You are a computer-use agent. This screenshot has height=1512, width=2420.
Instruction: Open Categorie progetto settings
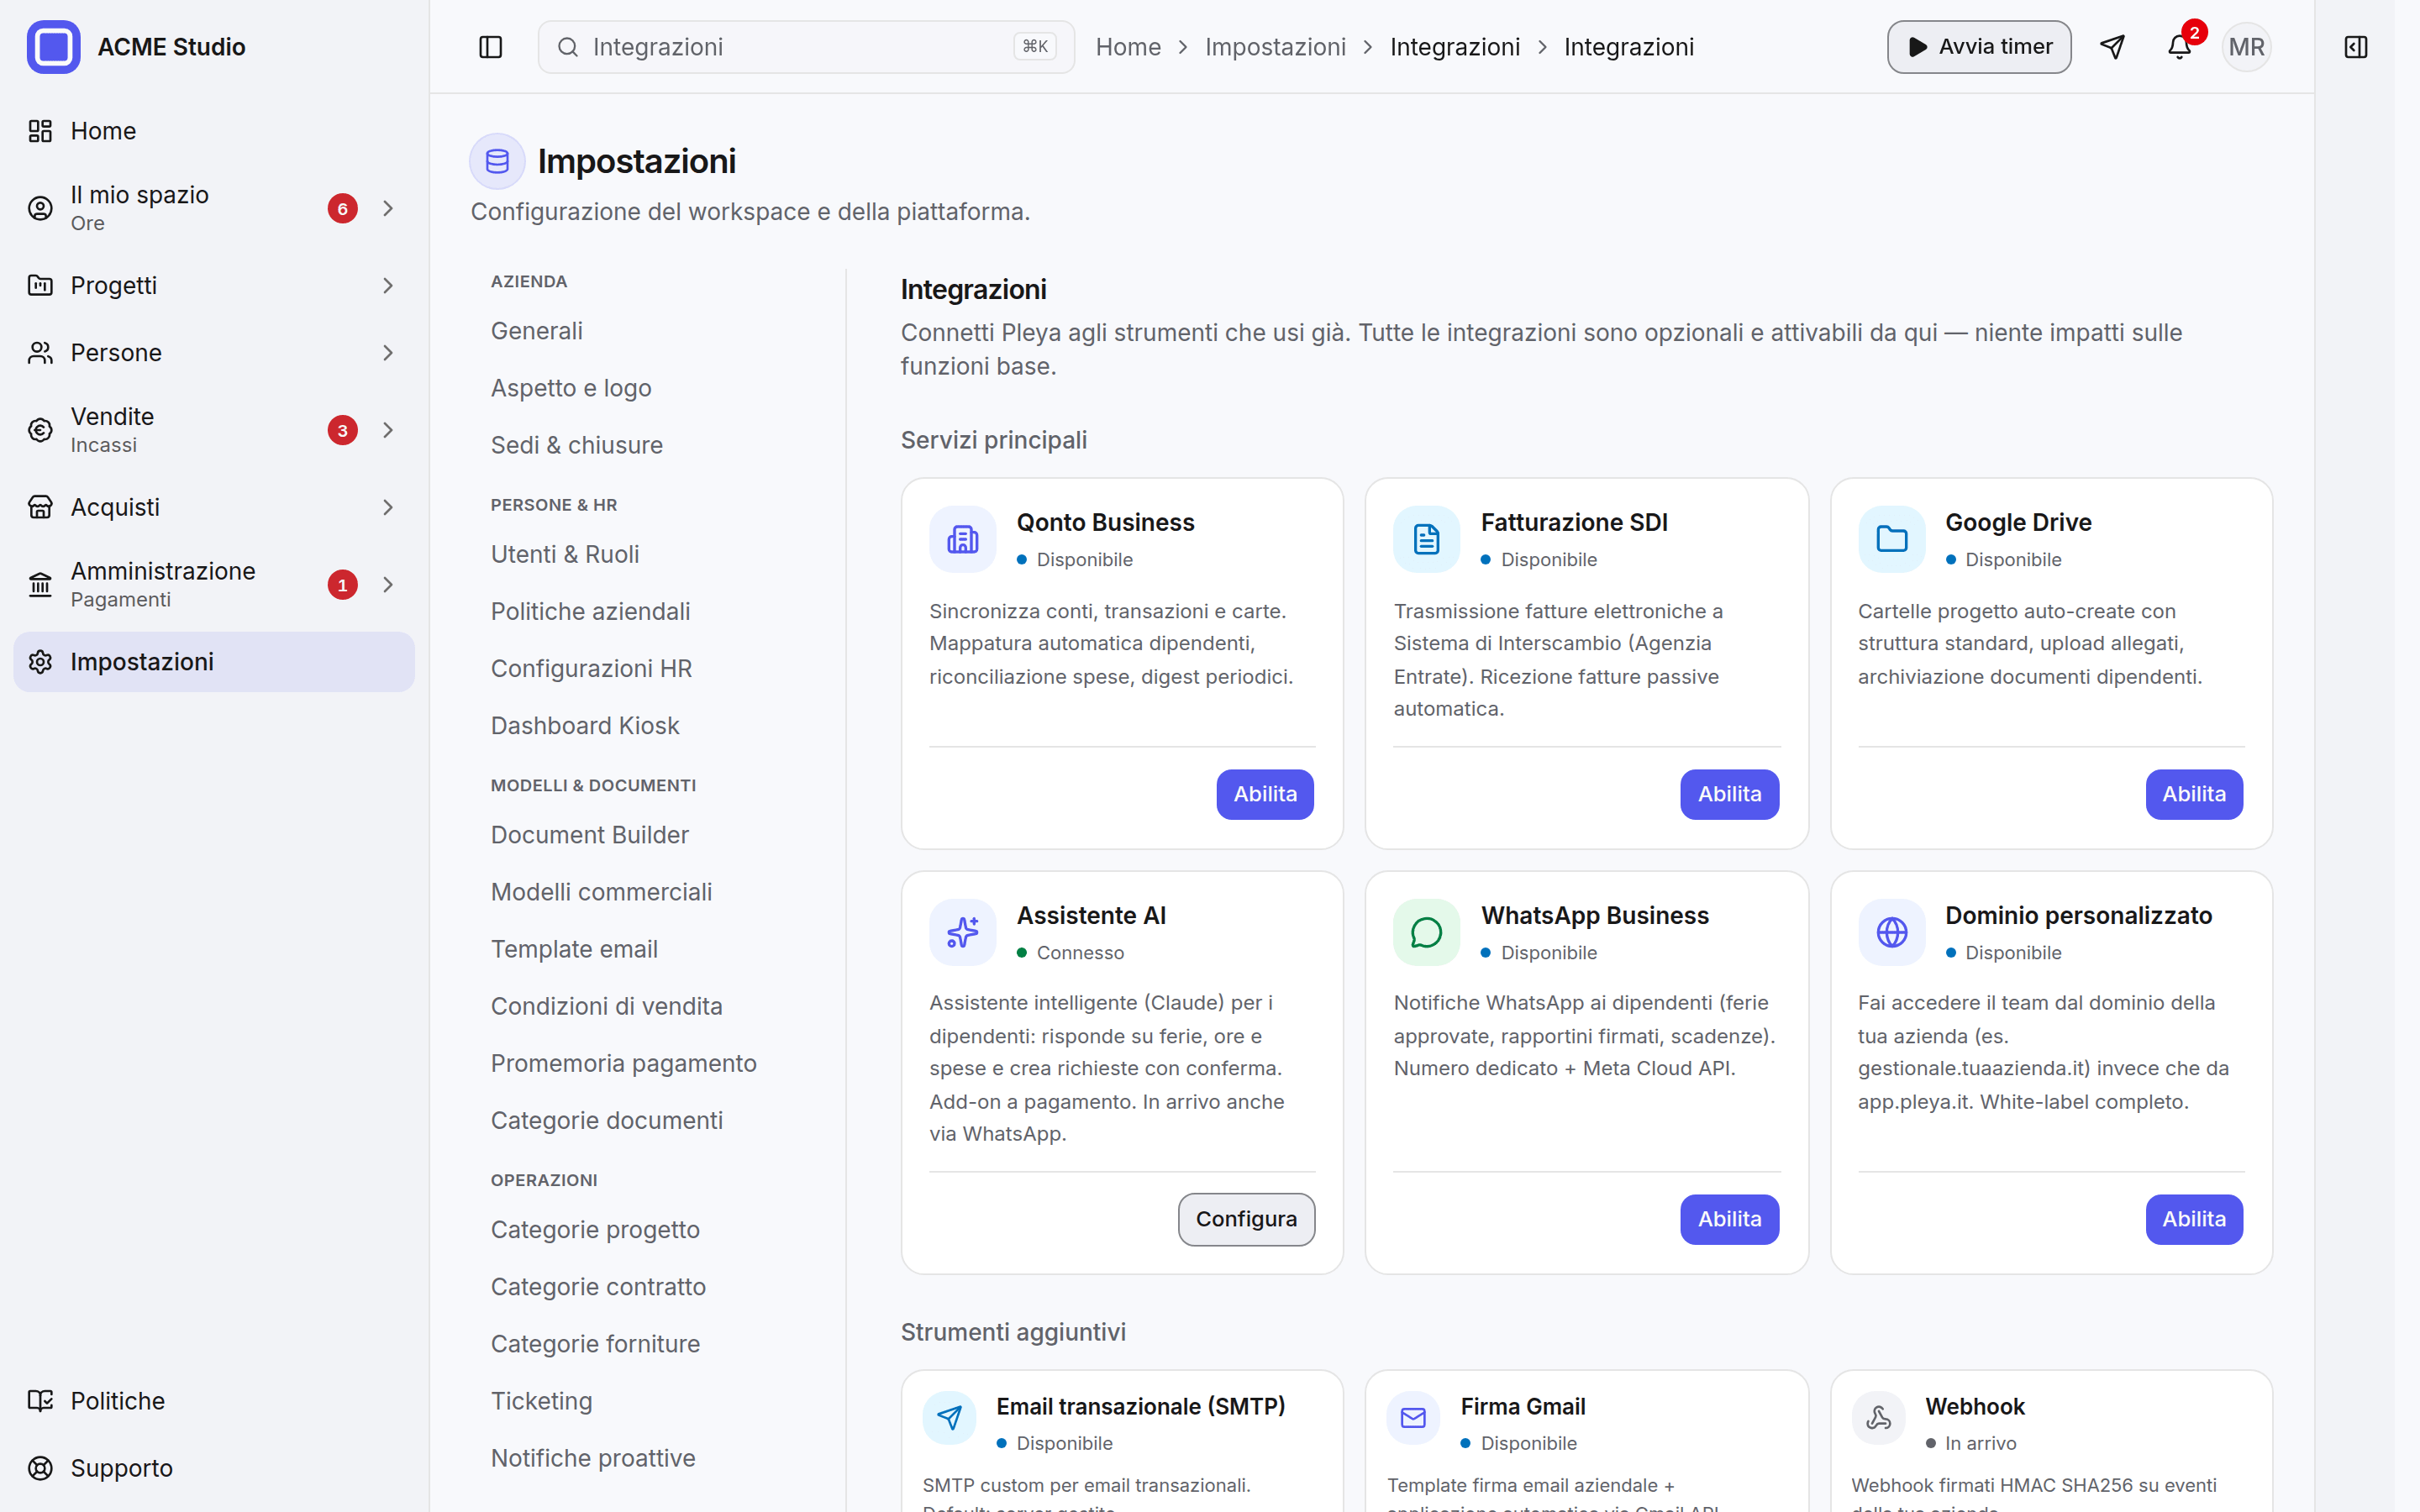click(x=594, y=1229)
